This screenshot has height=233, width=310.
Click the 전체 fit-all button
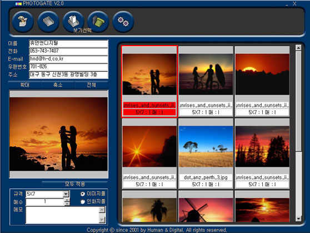click(x=91, y=85)
